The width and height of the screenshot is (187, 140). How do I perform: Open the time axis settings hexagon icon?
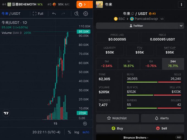click(85, 124)
